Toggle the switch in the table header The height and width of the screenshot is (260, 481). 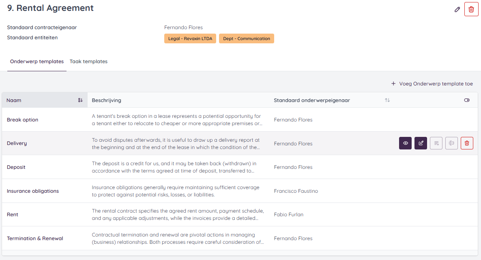coord(467,100)
